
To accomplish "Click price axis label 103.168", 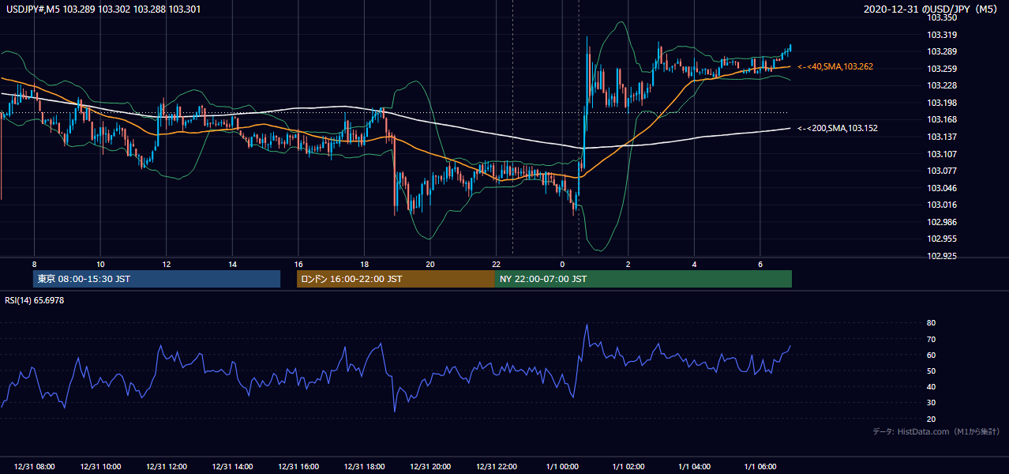I will click(942, 120).
